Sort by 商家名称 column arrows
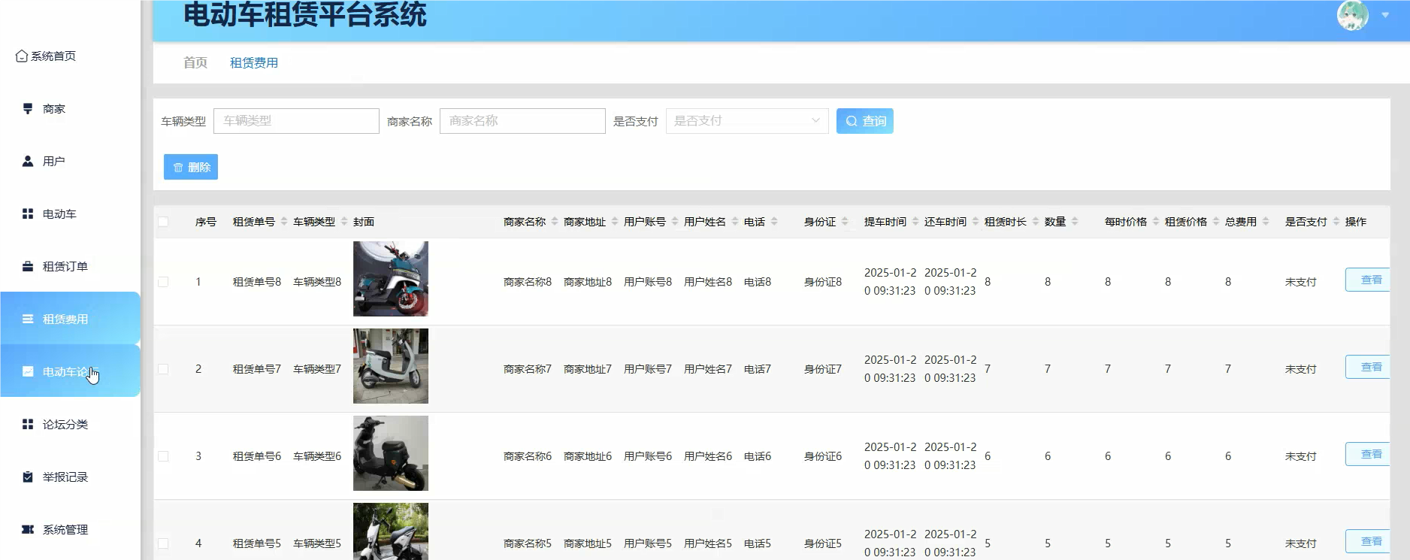Viewport: 1410px width, 560px height. (x=555, y=222)
